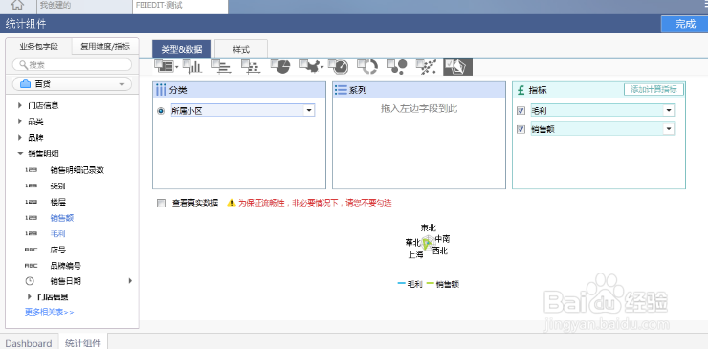Expand the 品类 tree node

pyautogui.click(x=20, y=121)
